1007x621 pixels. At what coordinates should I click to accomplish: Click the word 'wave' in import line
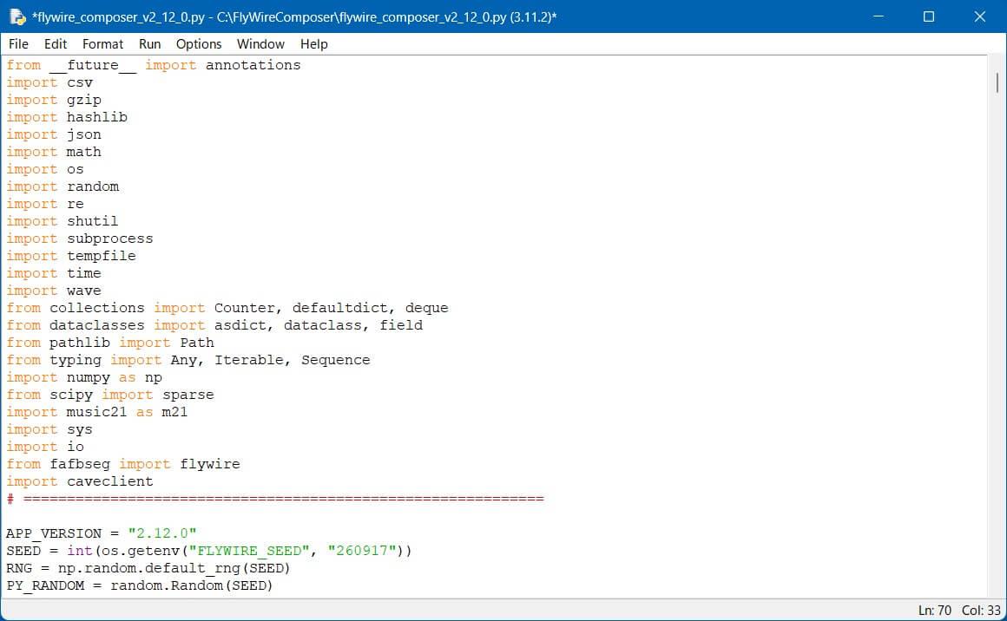click(84, 291)
